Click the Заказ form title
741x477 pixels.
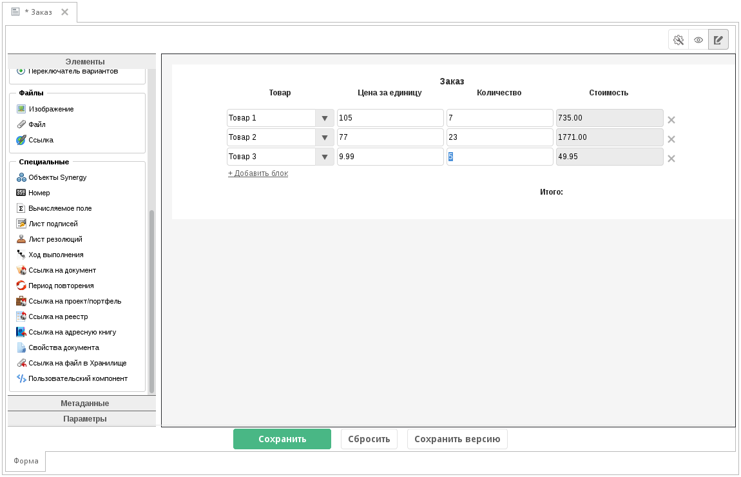452,81
